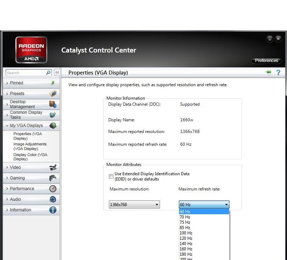287x260 pixels.
Task: Select 100 Hz in refresh rate list
Action: point(204,233)
